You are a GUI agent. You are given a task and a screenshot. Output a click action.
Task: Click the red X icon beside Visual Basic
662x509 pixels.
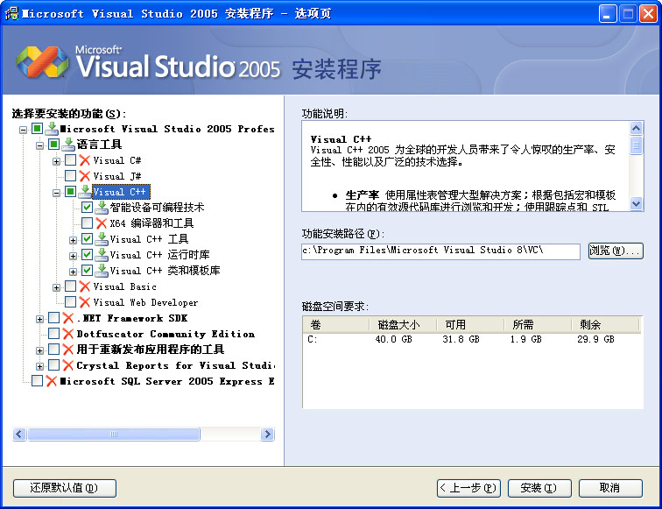[85, 286]
